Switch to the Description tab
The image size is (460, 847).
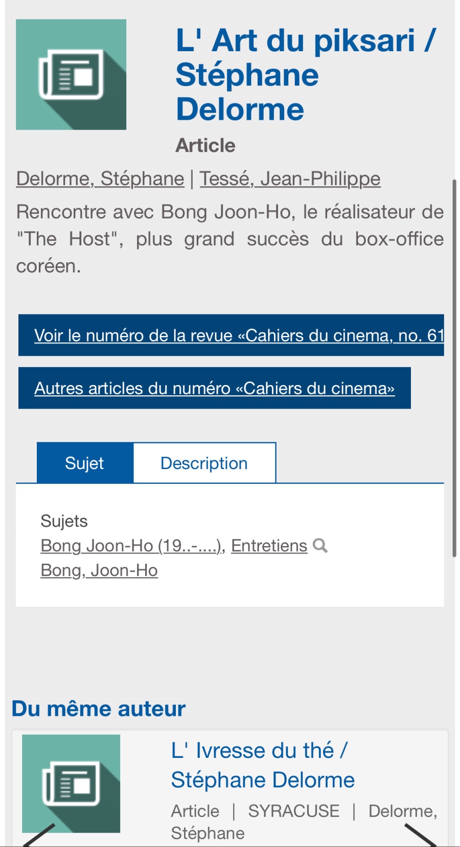click(204, 463)
